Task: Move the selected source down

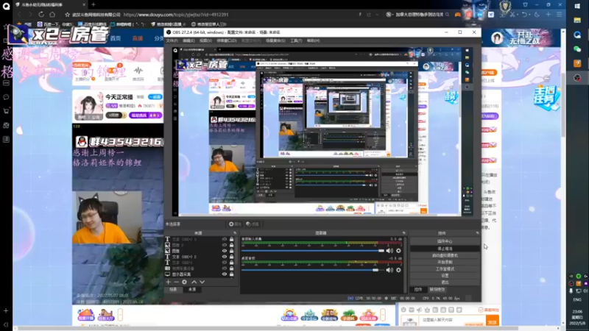Action: coord(202,282)
